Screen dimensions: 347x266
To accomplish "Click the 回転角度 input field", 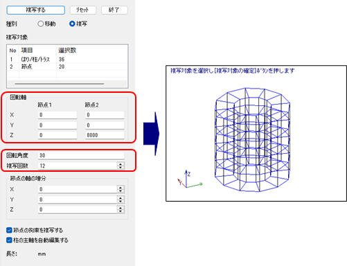I will [x=81, y=155].
